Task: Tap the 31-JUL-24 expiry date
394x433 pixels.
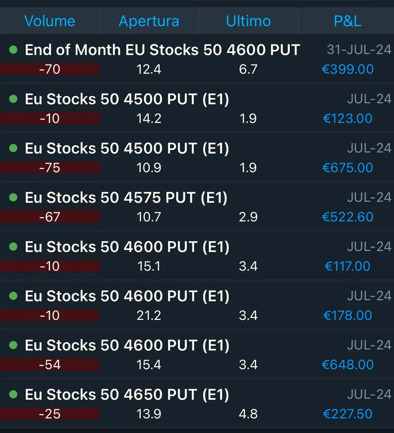Action: [x=359, y=50]
